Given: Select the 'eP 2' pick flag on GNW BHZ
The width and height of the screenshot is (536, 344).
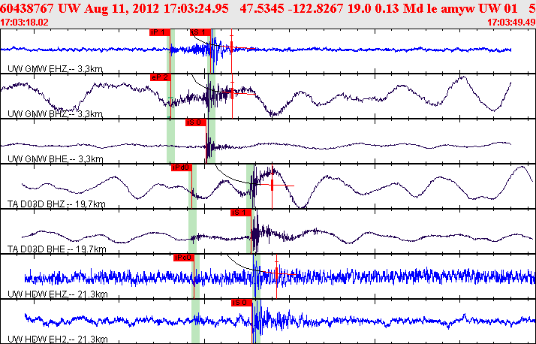Looking at the screenshot, I should [161, 77].
